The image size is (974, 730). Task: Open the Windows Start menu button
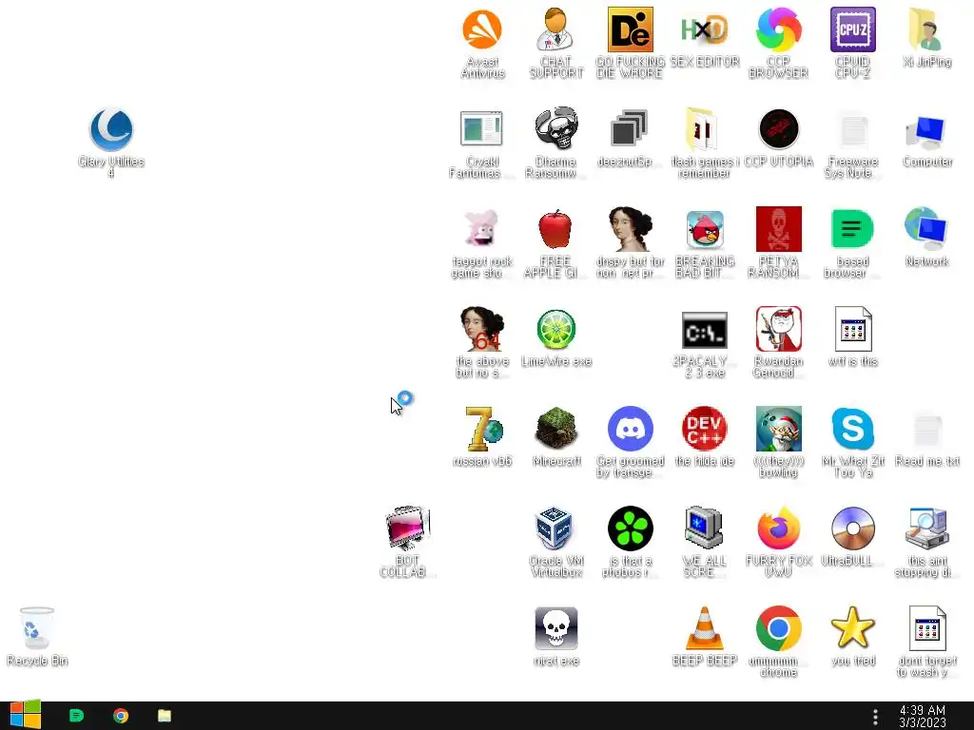tap(25, 715)
